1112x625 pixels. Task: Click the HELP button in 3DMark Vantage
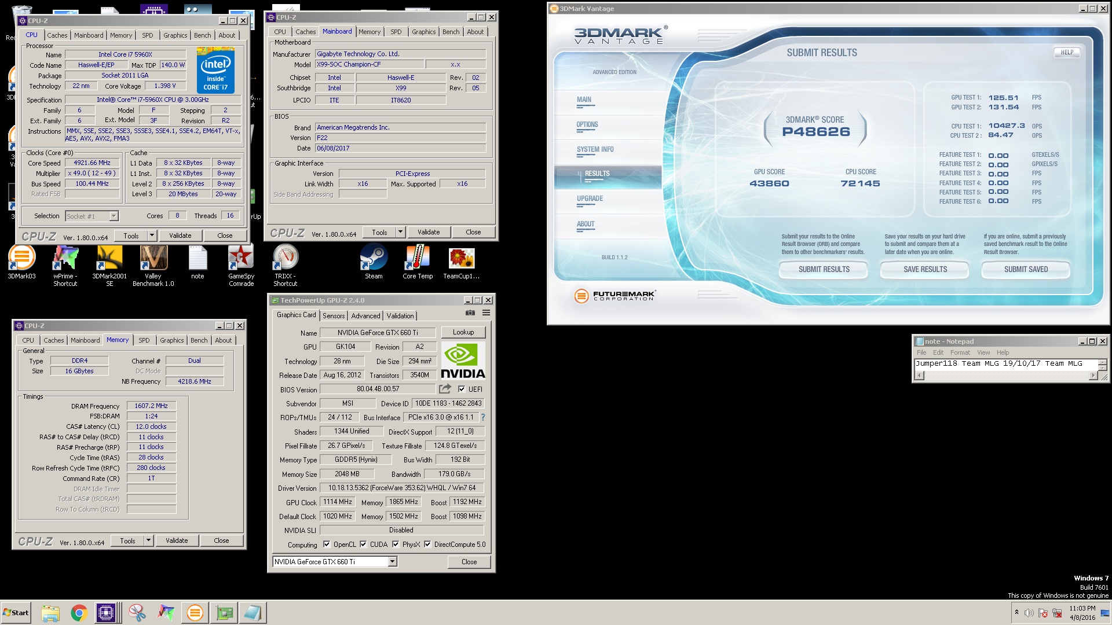[1067, 52]
